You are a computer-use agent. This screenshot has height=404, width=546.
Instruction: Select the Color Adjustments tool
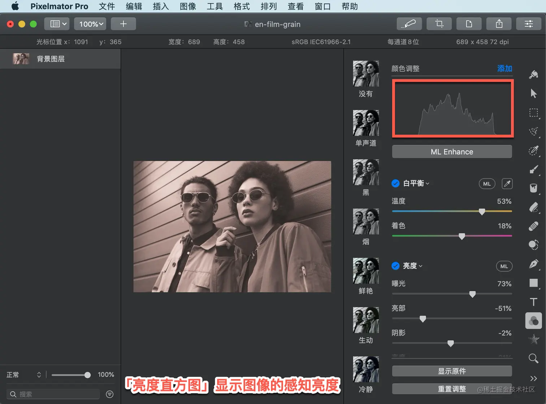[533, 320]
